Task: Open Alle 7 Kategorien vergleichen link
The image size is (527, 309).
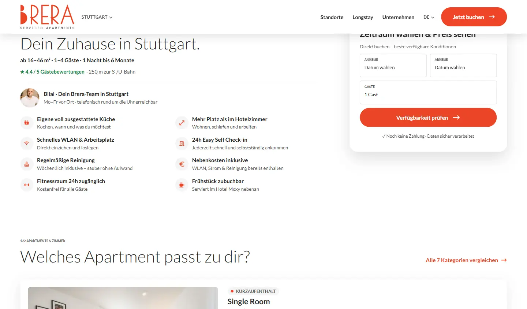Action: [466, 260]
